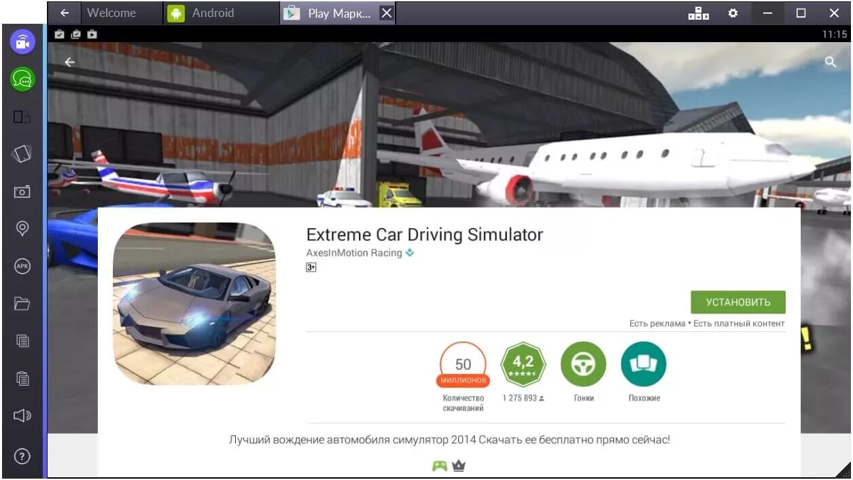Open AxesInMotion Racing developer link
Viewport: 853px width, 480px height.
pos(354,253)
